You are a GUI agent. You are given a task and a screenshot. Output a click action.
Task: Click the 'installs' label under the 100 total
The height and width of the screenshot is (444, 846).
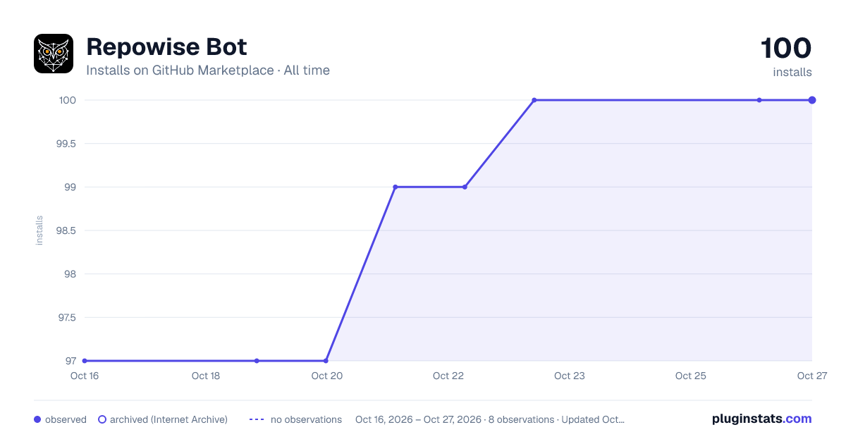click(792, 72)
